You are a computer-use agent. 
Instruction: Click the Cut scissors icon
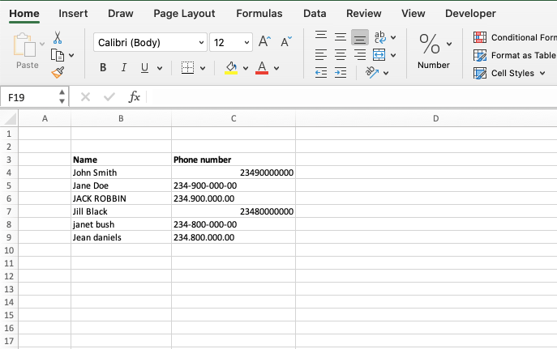[x=58, y=37]
